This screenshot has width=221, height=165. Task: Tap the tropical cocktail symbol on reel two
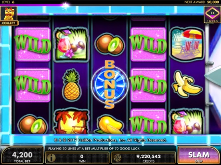click(x=71, y=44)
